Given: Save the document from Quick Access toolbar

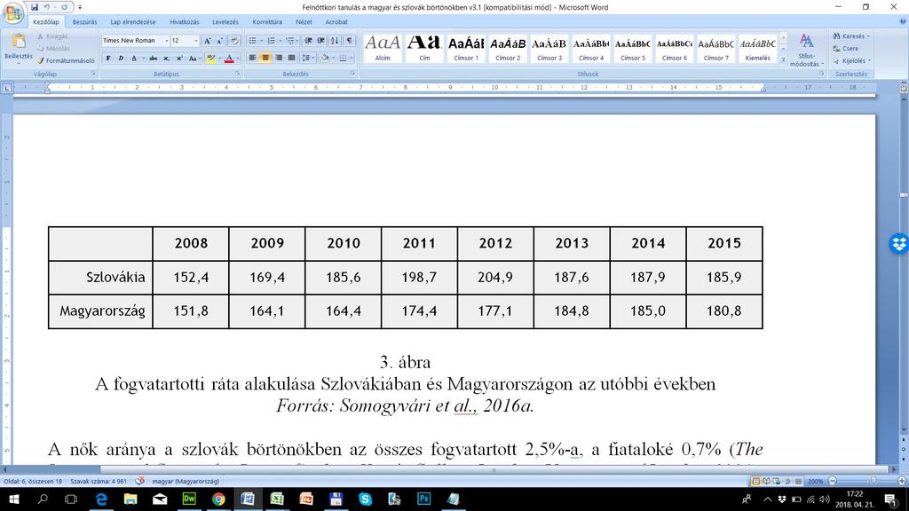Looking at the screenshot, I should click(35, 7).
